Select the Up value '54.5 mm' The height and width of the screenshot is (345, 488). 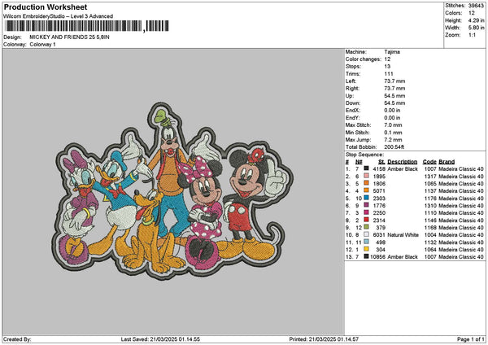tap(394, 95)
